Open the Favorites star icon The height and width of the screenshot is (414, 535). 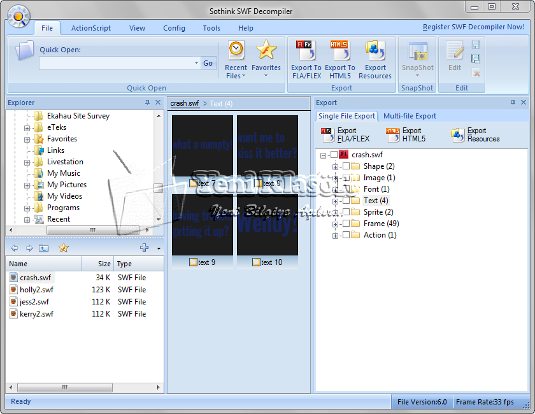point(266,50)
